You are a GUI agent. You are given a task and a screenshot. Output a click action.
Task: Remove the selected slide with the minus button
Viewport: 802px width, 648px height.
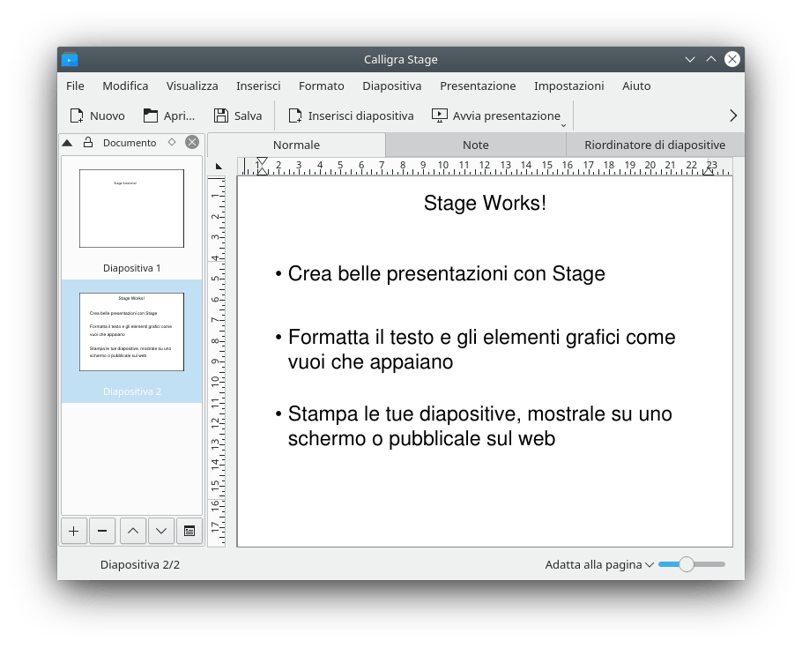coord(102,531)
